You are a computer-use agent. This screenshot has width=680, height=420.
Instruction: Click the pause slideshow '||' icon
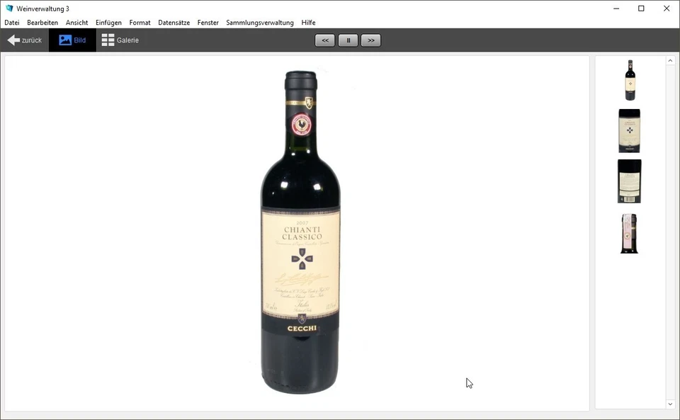click(x=348, y=40)
